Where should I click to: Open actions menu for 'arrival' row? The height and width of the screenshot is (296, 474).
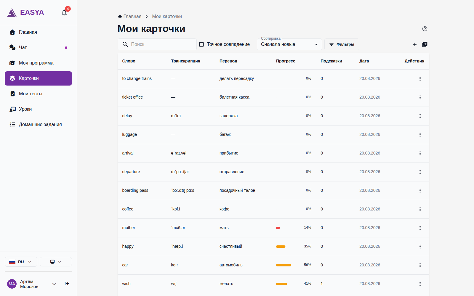pyautogui.click(x=420, y=153)
